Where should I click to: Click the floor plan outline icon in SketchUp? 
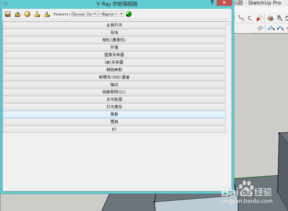(260, 28)
